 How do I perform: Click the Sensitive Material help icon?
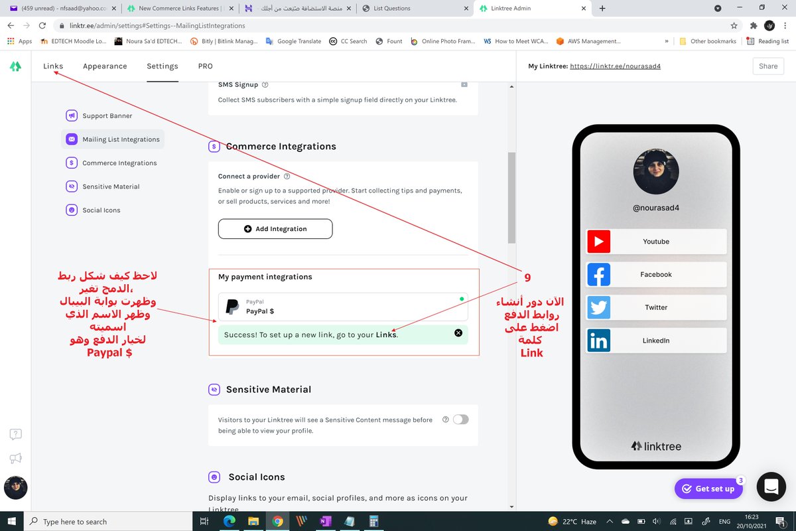tap(445, 419)
